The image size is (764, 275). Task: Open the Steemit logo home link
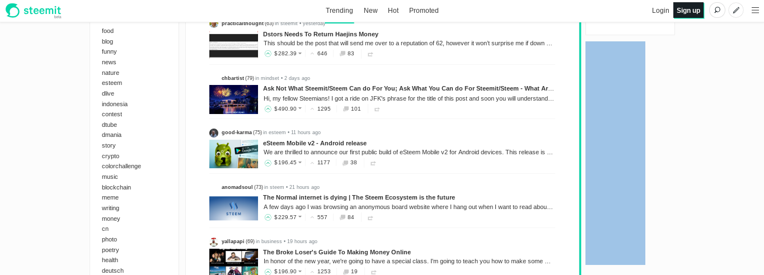(x=34, y=10)
